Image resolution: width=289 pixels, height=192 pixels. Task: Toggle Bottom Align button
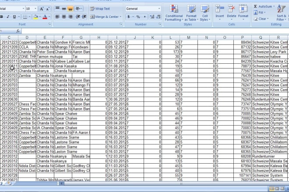70,9
